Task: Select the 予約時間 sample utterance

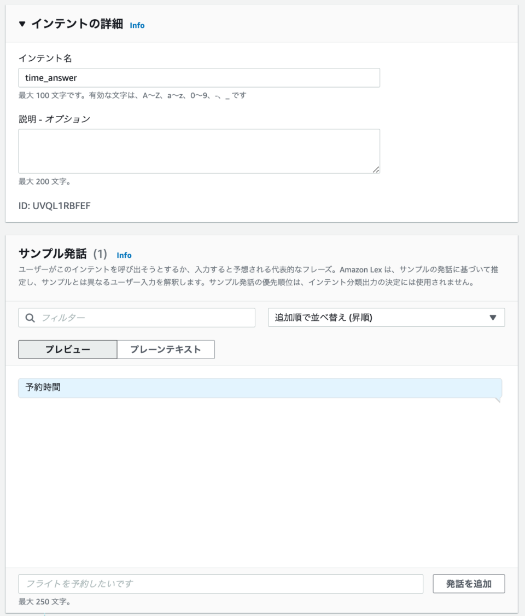Action: pos(260,388)
